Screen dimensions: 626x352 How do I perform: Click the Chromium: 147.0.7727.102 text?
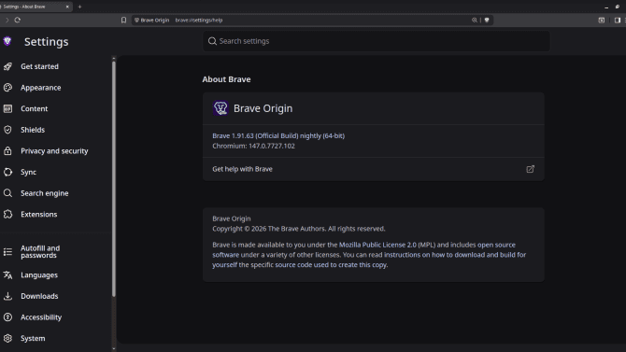[253, 146]
